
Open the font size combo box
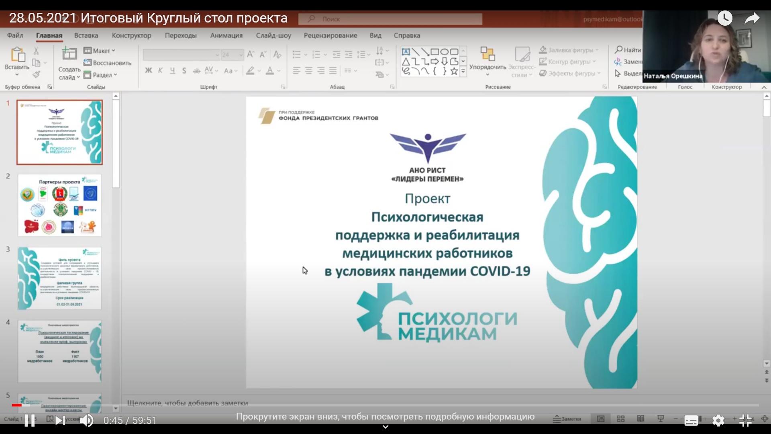click(232, 55)
